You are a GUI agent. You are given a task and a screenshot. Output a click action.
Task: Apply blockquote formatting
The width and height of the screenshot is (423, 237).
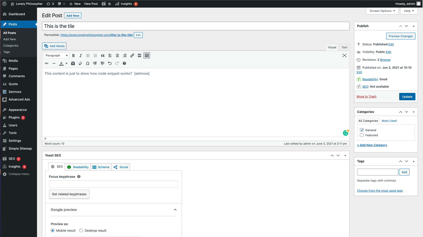click(x=103, y=56)
